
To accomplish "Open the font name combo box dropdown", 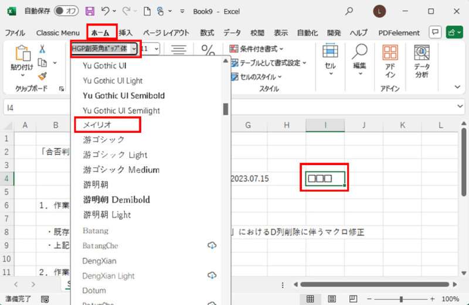I will click(134, 49).
